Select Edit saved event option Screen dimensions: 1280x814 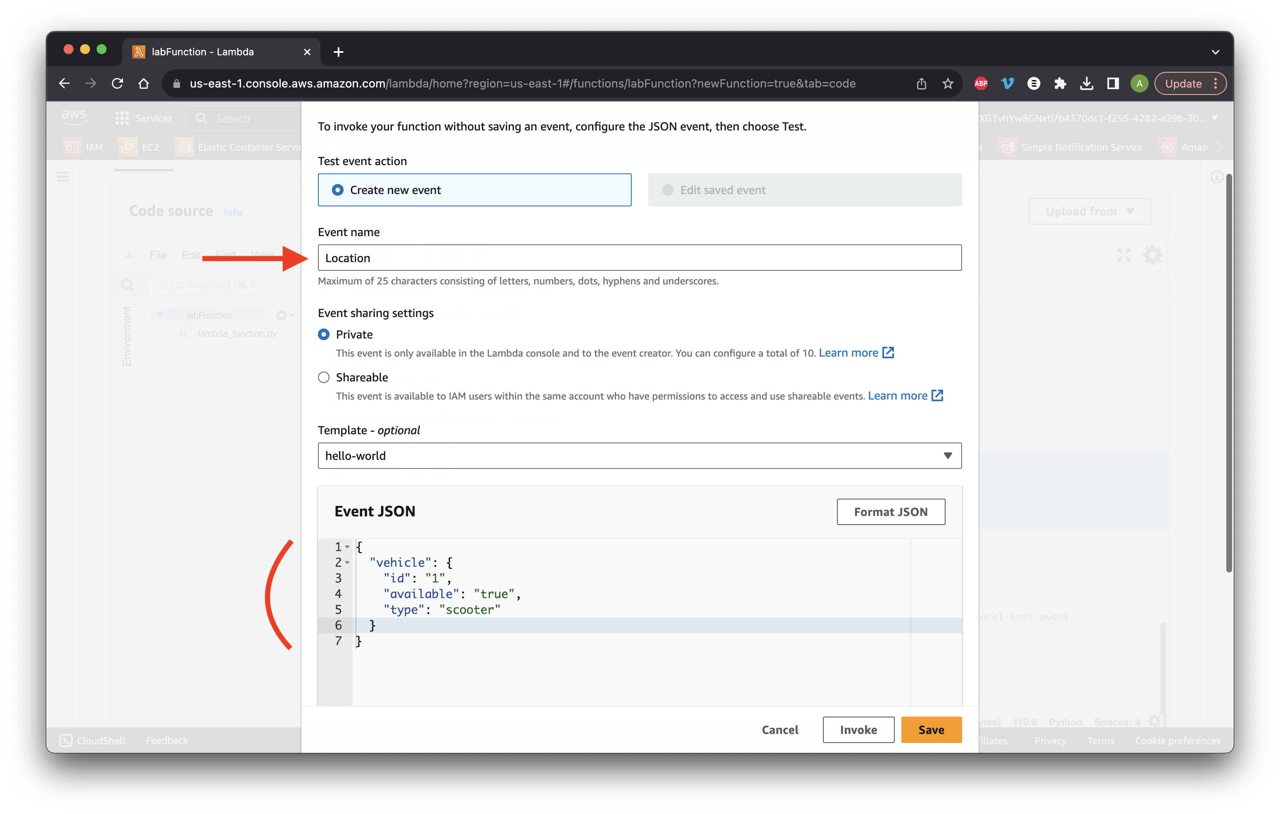805,190
